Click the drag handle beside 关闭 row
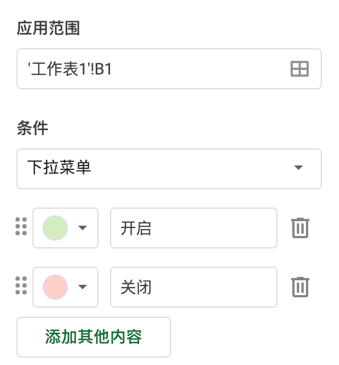339x365 pixels. (21, 285)
